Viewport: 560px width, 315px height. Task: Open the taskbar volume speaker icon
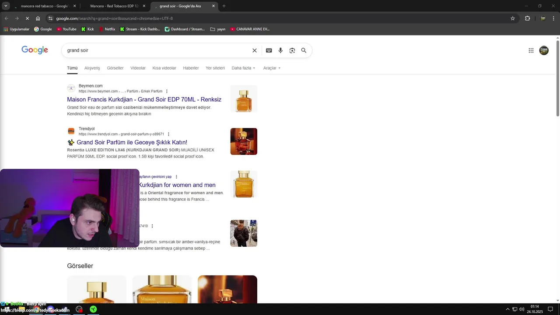522,309
